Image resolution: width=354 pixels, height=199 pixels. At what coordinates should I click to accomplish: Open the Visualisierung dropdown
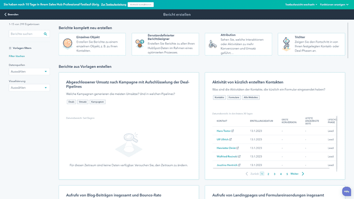[29, 87]
